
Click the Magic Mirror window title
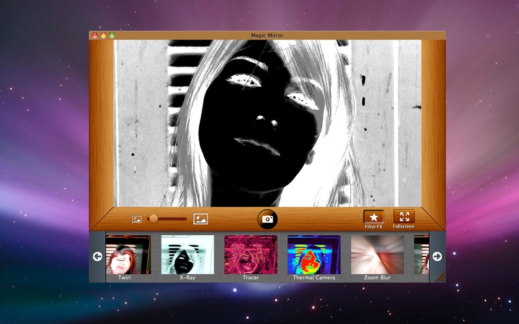(x=267, y=36)
